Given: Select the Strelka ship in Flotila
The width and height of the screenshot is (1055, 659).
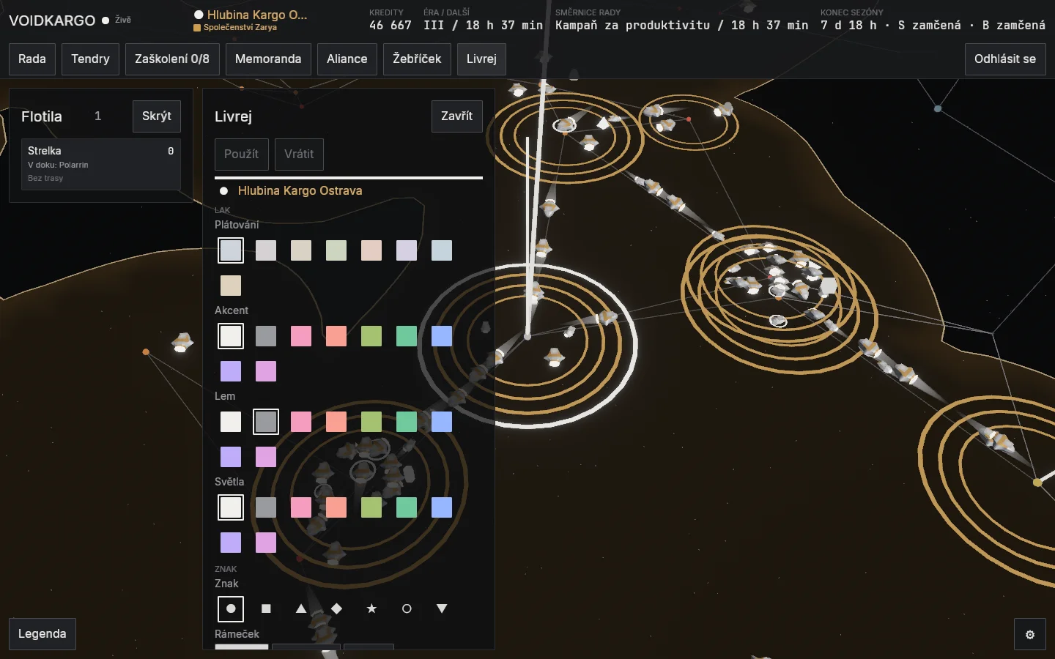Looking at the screenshot, I should (x=101, y=164).
